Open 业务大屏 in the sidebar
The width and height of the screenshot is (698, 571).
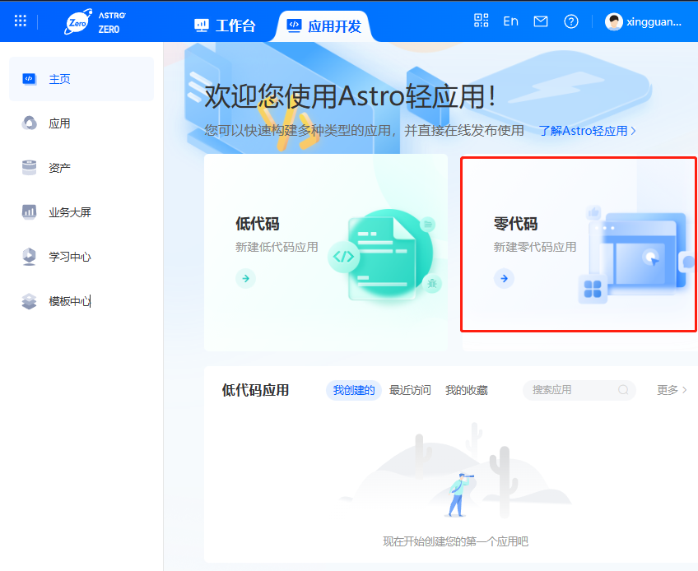(x=81, y=212)
